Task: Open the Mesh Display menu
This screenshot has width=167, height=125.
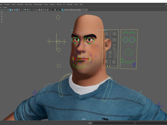Action: click(38, 5)
